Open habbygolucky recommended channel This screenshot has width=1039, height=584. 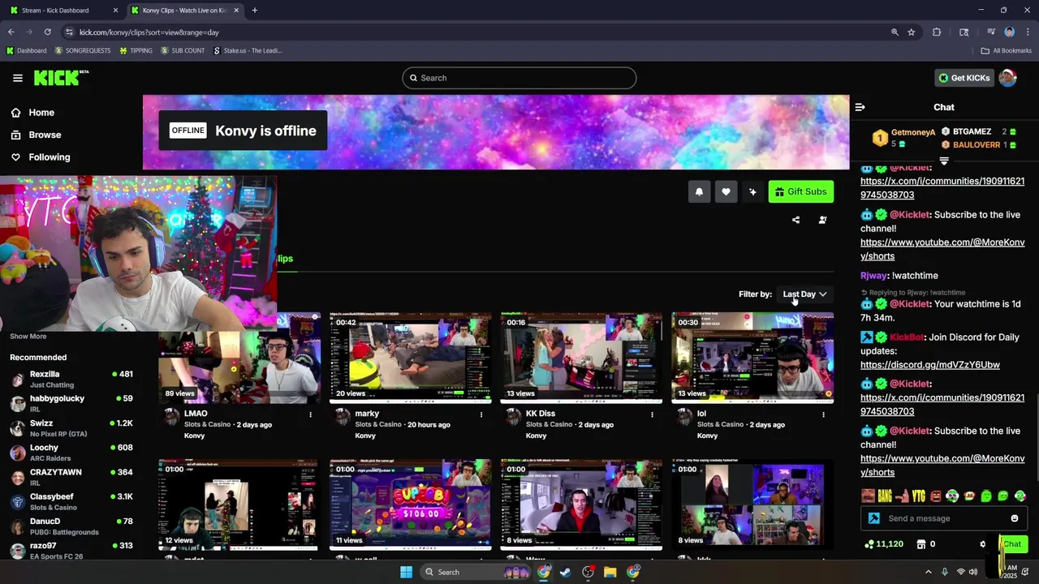pos(71,403)
